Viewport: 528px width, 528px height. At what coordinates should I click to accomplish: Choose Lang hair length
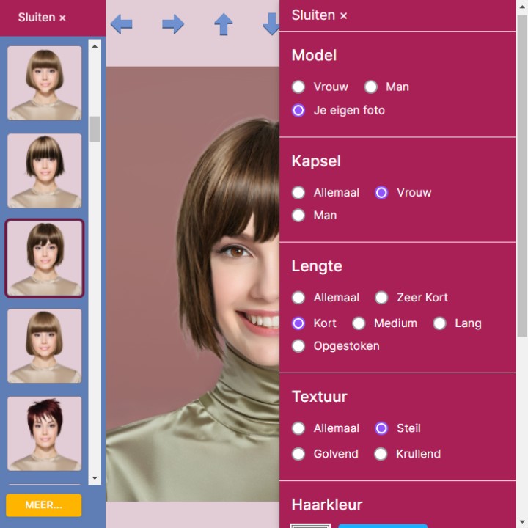(x=440, y=323)
